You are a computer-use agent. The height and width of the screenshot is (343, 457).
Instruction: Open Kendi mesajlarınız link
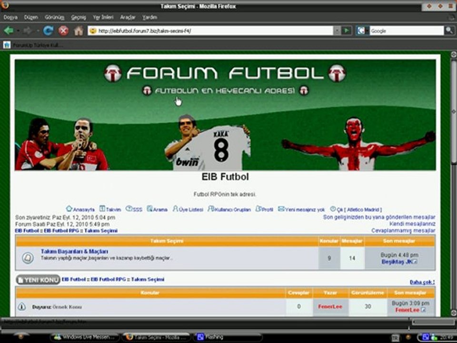412,224
